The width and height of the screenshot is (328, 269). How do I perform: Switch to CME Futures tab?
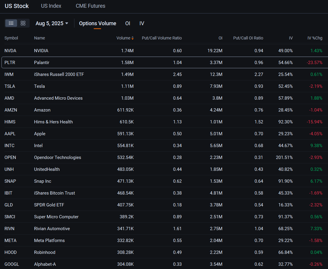click(x=90, y=6)
